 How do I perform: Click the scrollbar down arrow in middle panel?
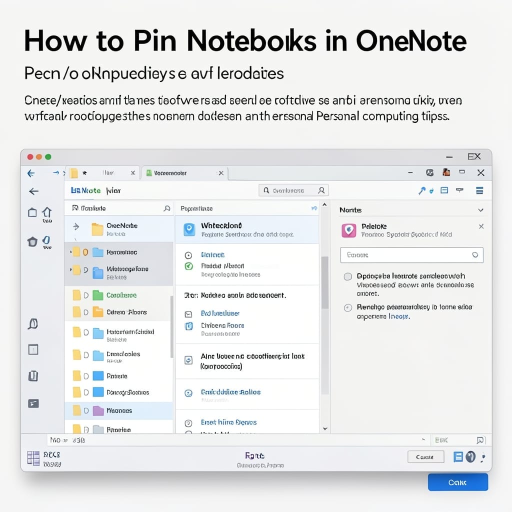tap(325, 428)
